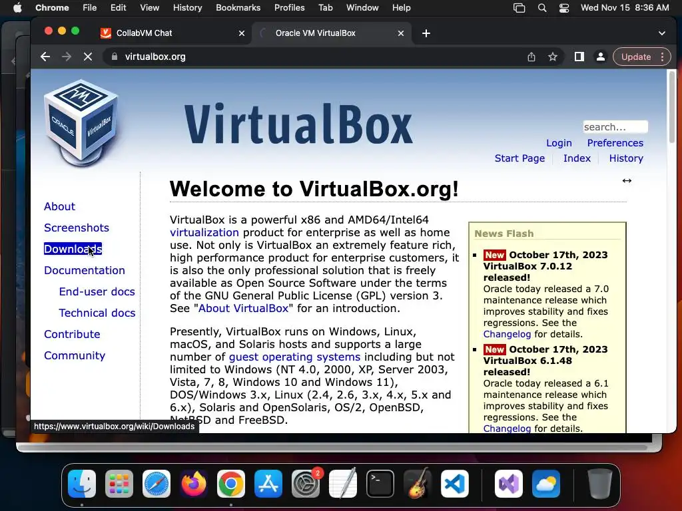Expand the tab search dropdown chevron
This screenshot has height=511, width=682.
point(662,33)
